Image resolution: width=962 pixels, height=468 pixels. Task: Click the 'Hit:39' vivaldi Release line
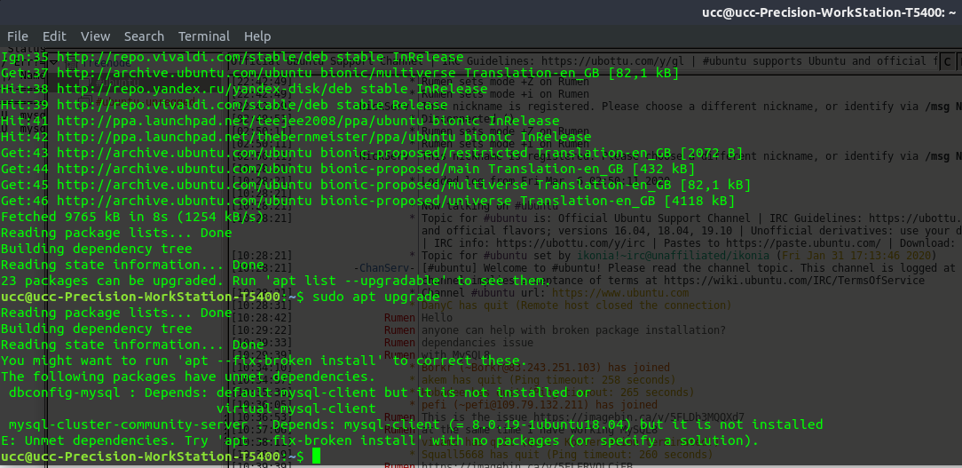coord(225,105)
